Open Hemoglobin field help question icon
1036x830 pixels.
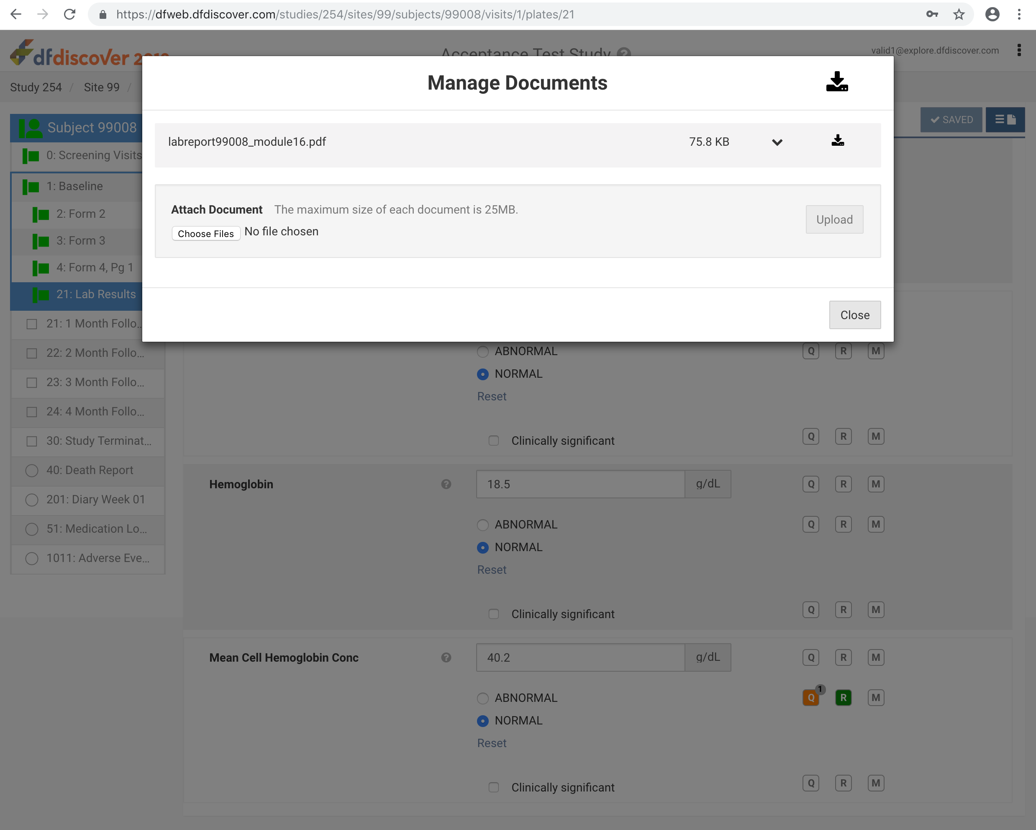pyautogui.click(x=446, y=484)
